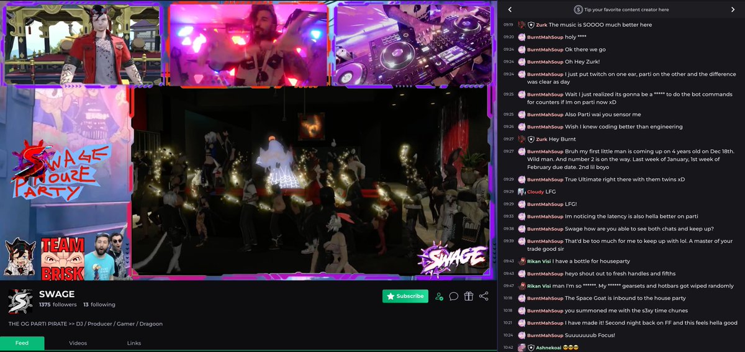The height and width of the screenshot is (352, 745).
Task: Click the 'Im noticing the latency' chat message
Action: coord(631,217)
